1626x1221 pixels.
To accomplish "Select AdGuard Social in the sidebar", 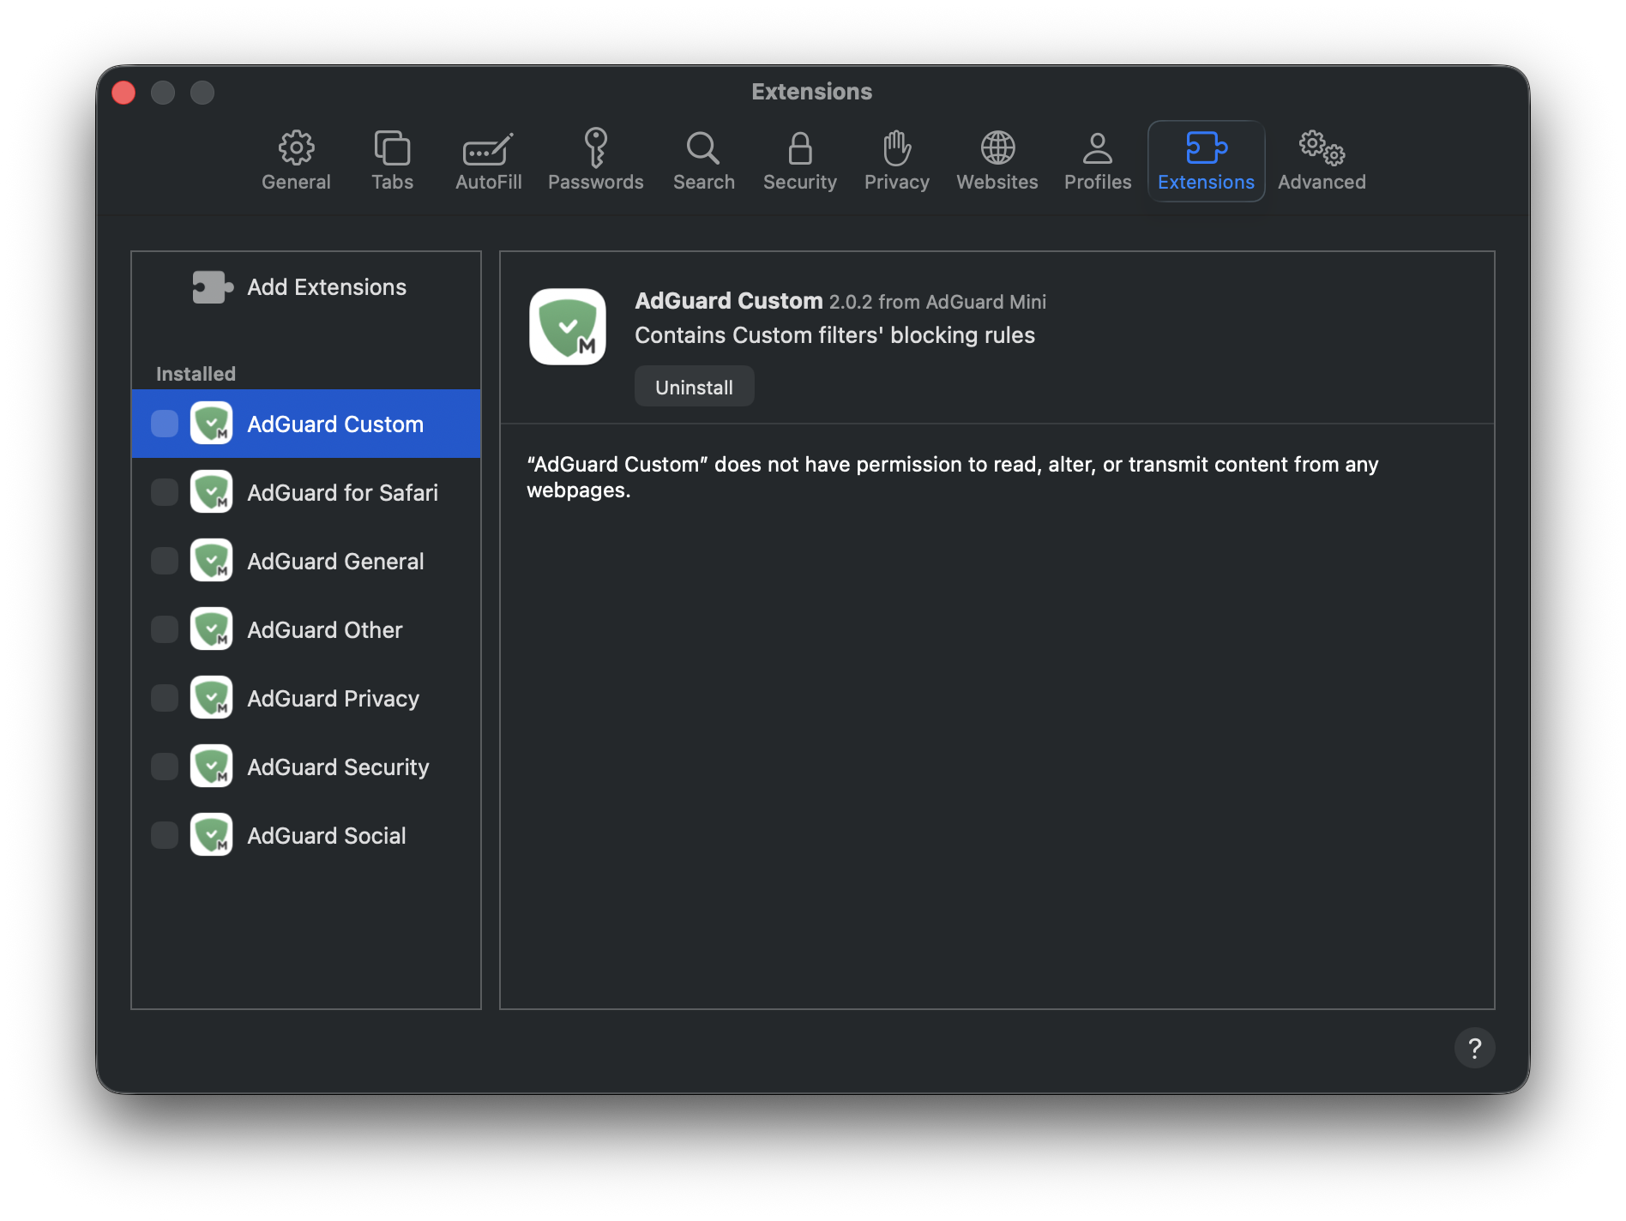I will pyautogui.click(x=326, y=835).
